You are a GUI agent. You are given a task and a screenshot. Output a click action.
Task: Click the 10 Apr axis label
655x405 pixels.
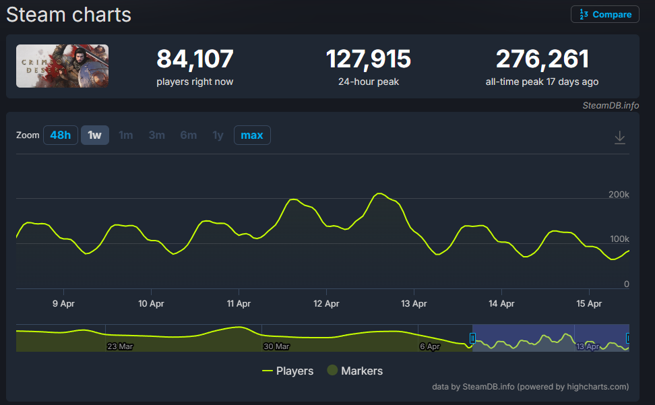(151, 303)
